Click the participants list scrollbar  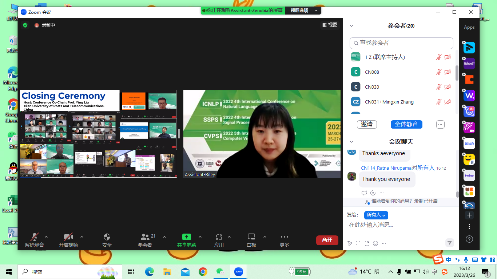click(457, 73)
